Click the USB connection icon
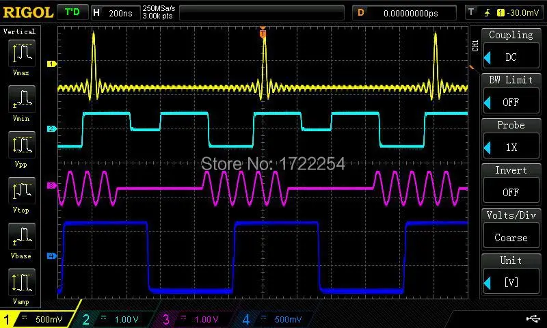547x328 pixels. [533, 318]
